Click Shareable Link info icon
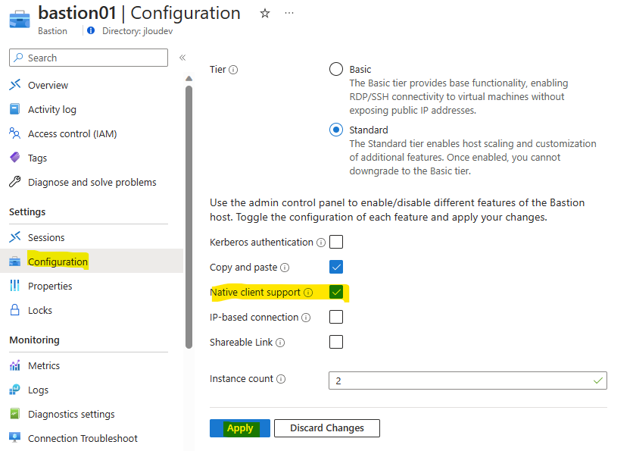 [x=280, y=343]
